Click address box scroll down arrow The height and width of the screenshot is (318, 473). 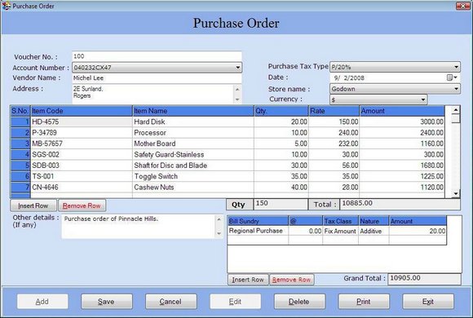coord(237,99)
